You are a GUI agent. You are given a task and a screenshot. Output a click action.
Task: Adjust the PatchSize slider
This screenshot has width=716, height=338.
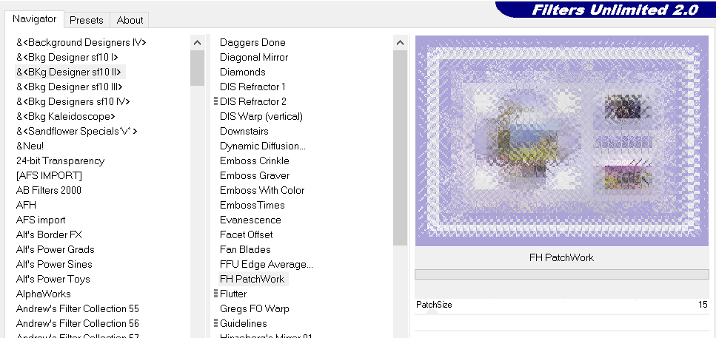click(432, 313)
